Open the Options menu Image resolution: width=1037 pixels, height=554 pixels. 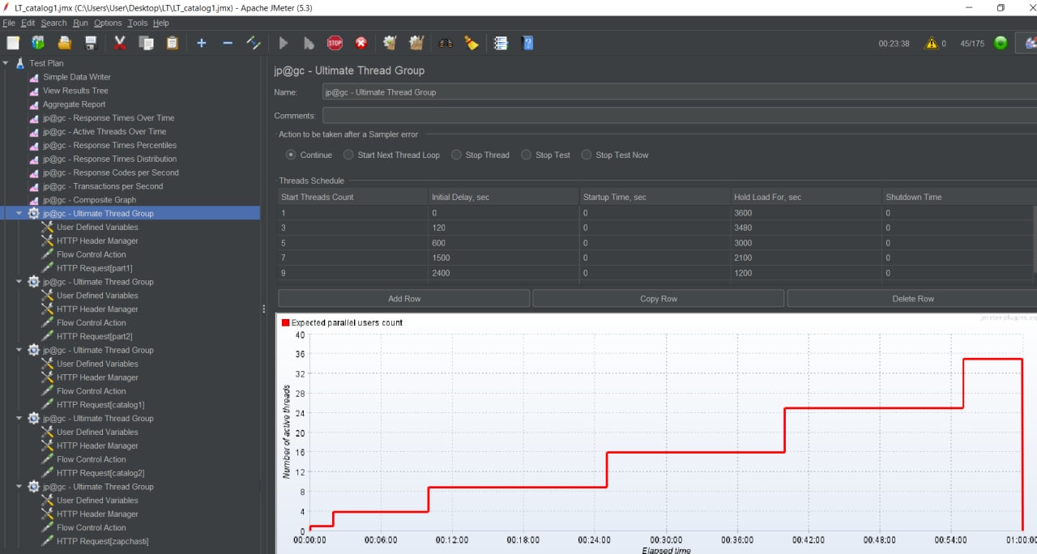point(108,23)
